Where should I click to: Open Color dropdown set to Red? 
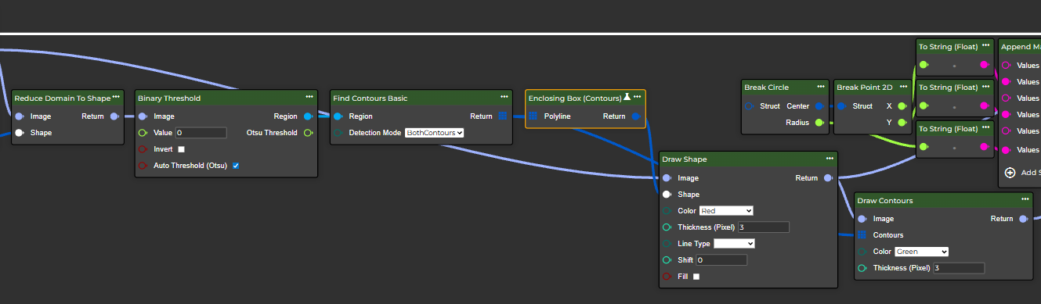726,211
